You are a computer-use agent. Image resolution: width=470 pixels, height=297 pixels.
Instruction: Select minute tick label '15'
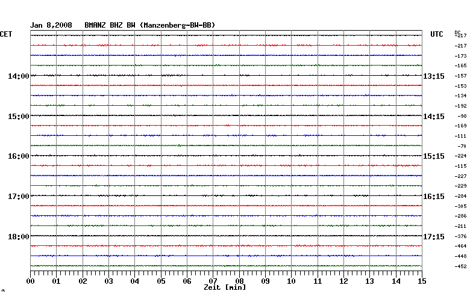pyautogui.click(x=422, y=281)
